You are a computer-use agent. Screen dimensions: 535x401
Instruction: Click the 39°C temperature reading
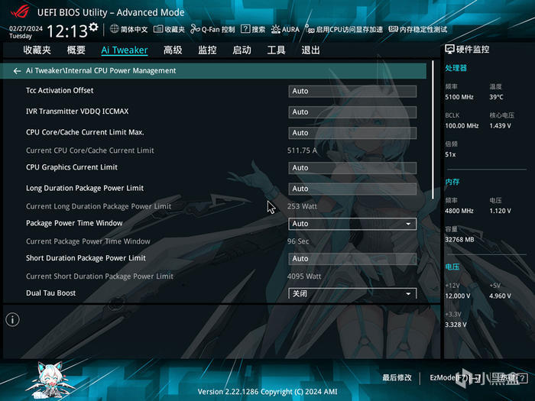click(x=497, y=97)
